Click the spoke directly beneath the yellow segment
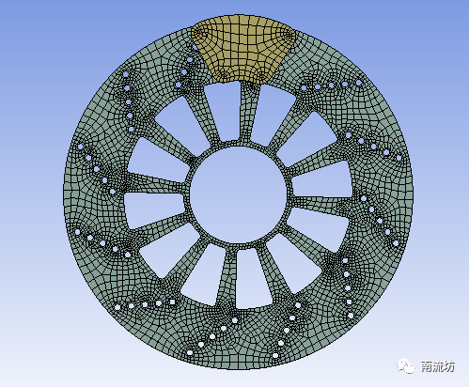 [x=250, y=111]
